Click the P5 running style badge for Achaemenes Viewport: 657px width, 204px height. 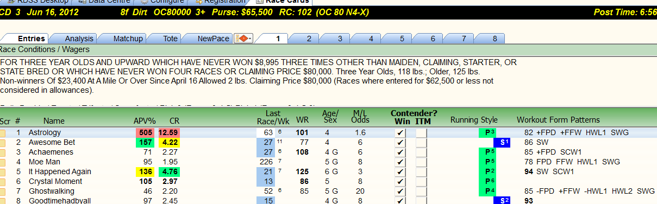(487, 152)
